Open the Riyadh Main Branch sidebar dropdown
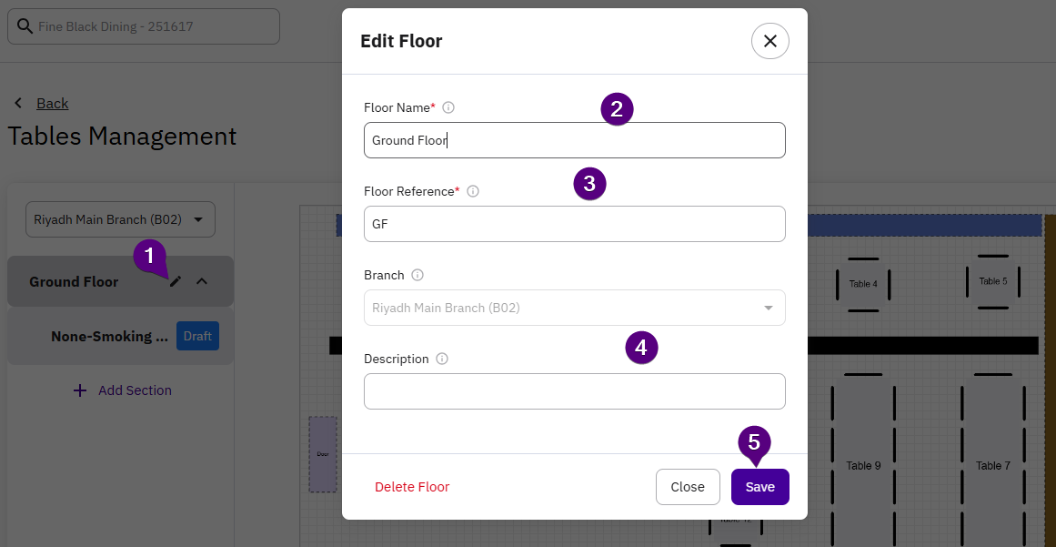This screenshot has width=1056, height=547. (120, 219)
